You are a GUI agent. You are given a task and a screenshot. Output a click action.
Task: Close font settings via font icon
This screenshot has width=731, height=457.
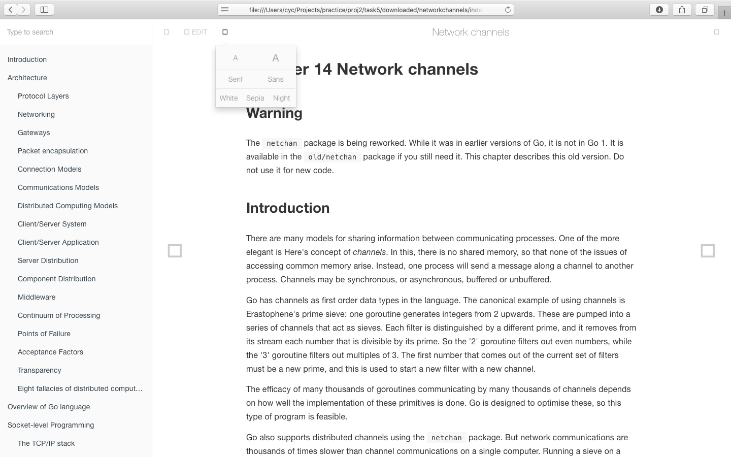pos(225,32)
